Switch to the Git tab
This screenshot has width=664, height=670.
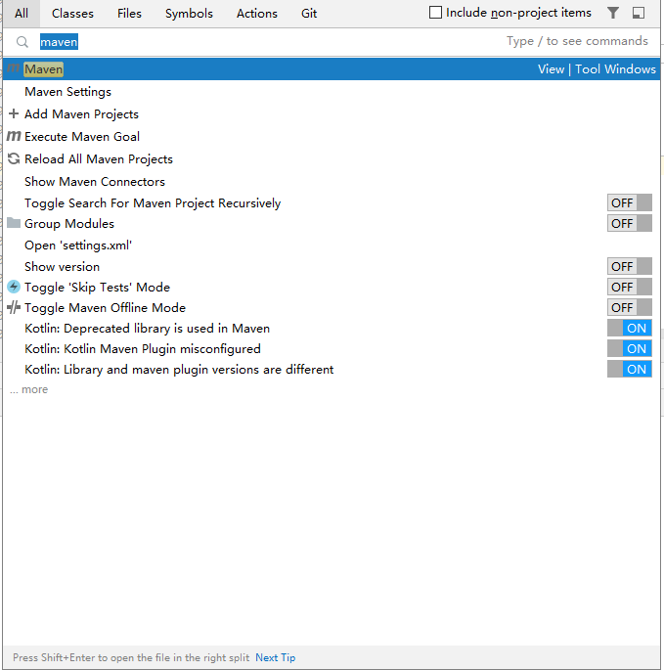coord(309,14)
